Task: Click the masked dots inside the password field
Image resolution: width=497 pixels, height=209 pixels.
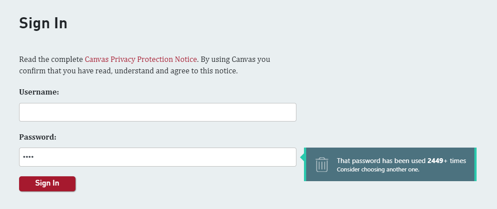Action: [28, 157]
